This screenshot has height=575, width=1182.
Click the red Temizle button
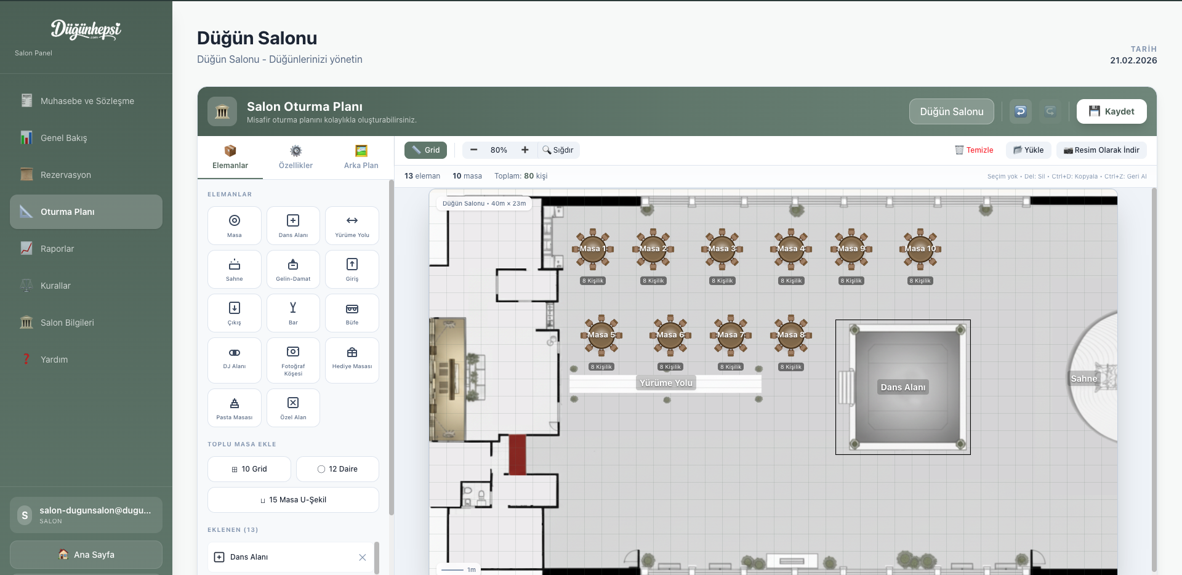point(974,150)
